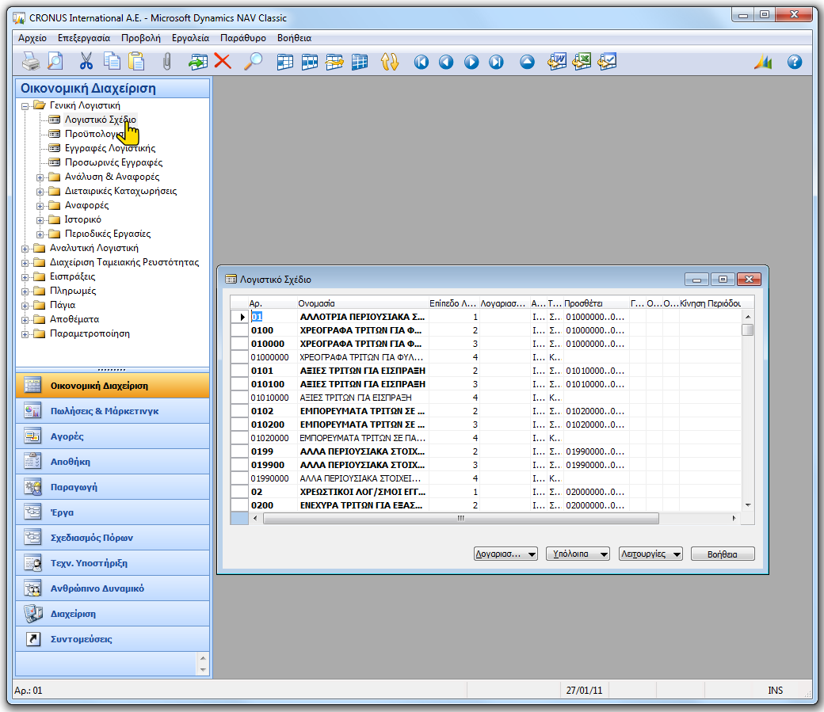
Task: Select Προσωρινές Εγγραφές in the tree
Action: coord(113,162)
